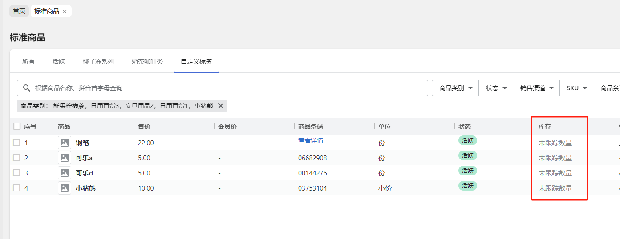Tick the checkbox for row 4 小猪熊
620x239 pixels.
click(x=16, y=188)
